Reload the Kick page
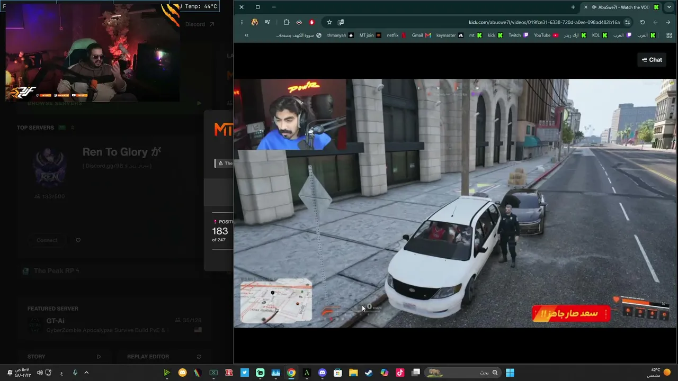This screenshot has height=381, width=678. [643, 22]
